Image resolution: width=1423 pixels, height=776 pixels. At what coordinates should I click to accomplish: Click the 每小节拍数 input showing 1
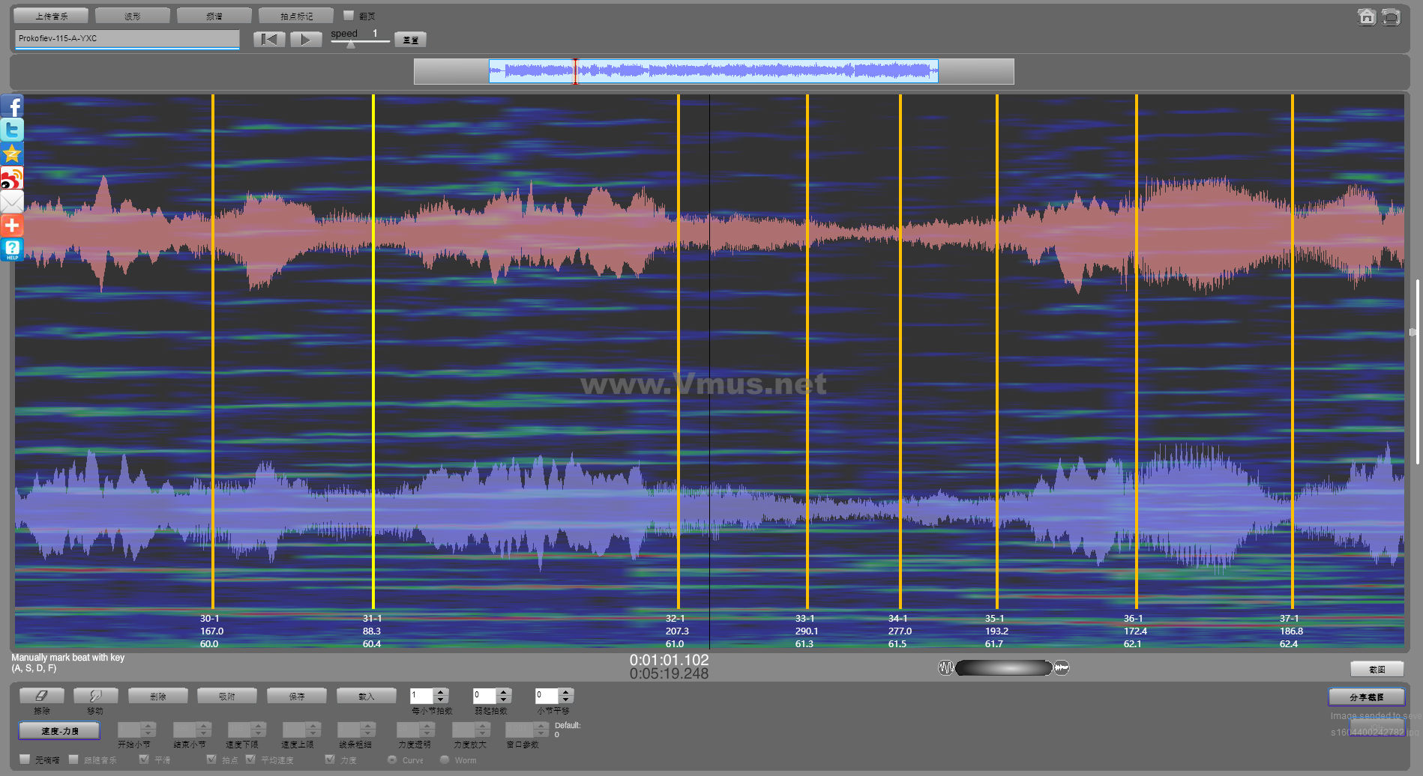pos(422,696)
